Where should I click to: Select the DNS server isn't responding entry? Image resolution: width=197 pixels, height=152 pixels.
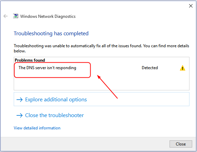coord(47,68)
